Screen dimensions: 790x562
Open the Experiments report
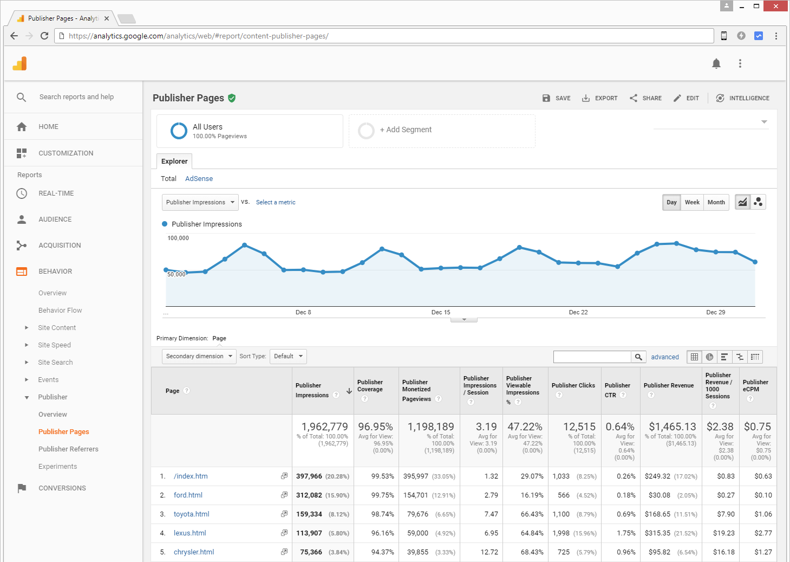click(x=58, y=466)
